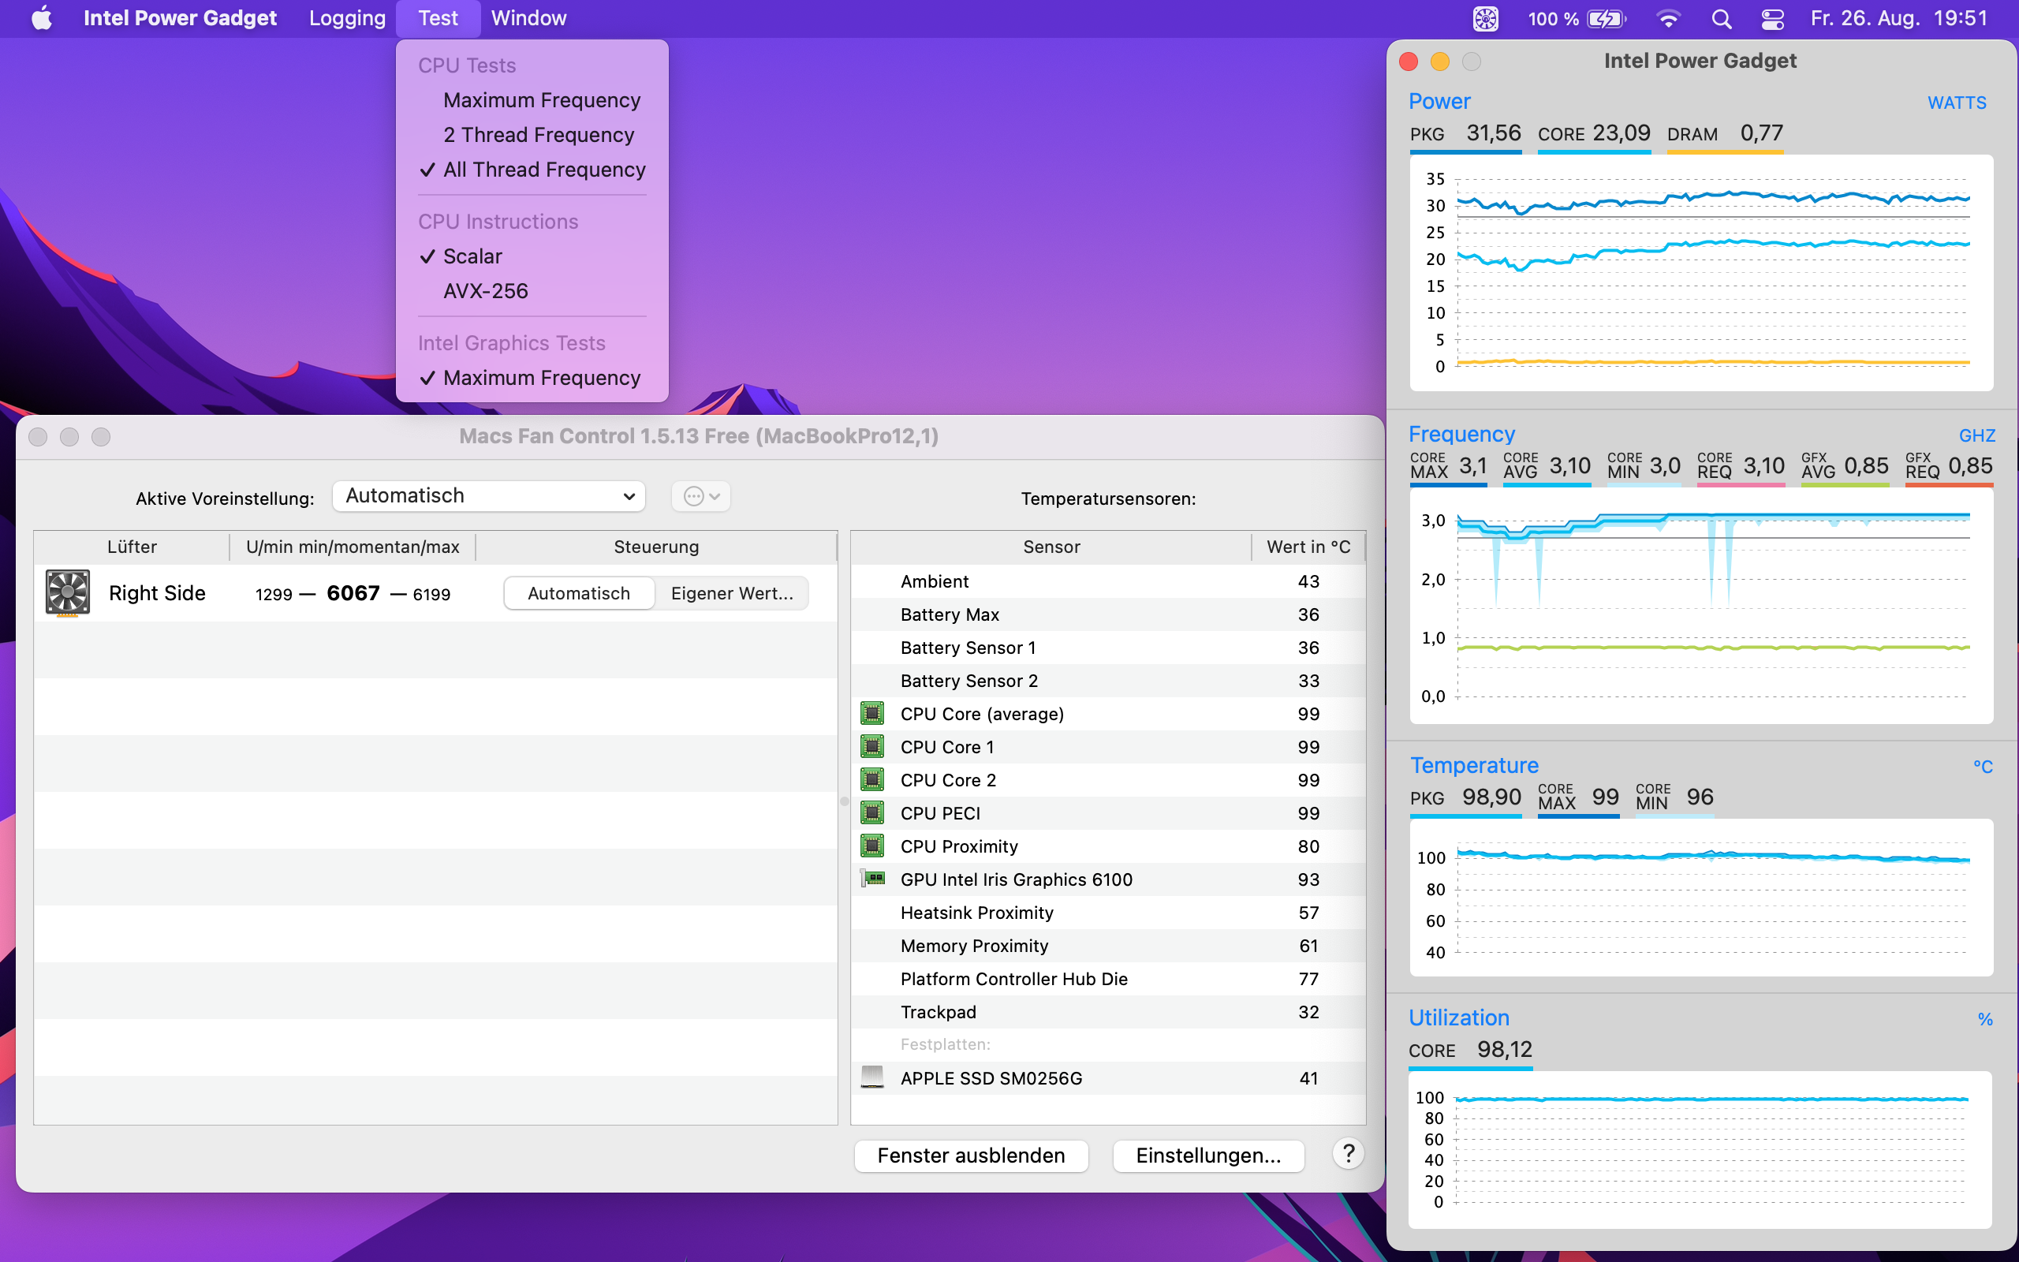Click the CPU Core (average) chip icon
Screen dimensions: 2019x1262
pos(871,714)
